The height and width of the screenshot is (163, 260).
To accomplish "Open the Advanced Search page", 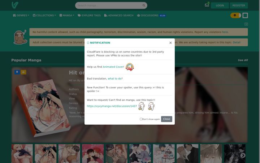I will [119, 15].
